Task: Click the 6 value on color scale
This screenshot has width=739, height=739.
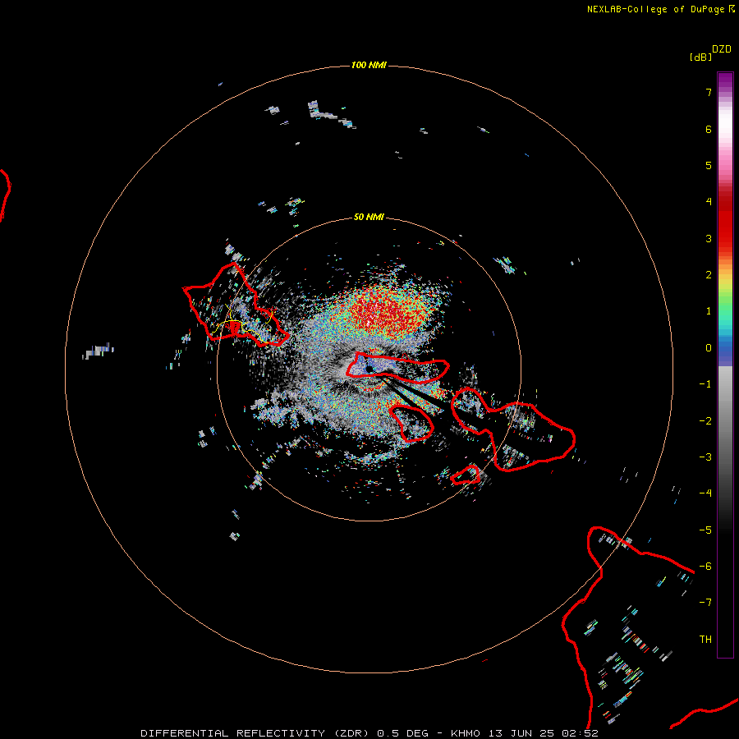Action: [709, 129]
